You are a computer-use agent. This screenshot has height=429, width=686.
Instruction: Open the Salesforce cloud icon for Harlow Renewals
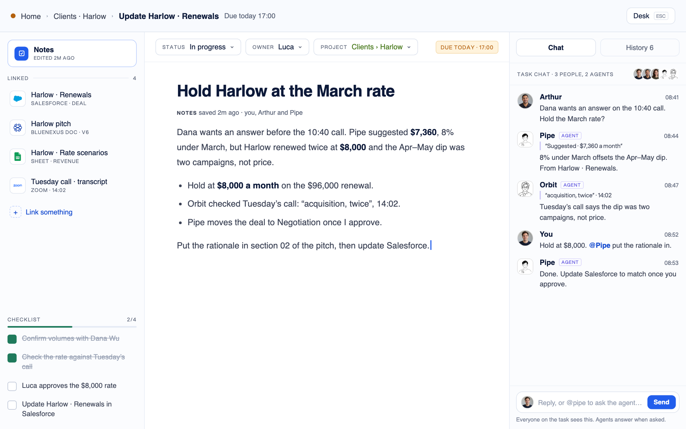[x=18, y=99]
